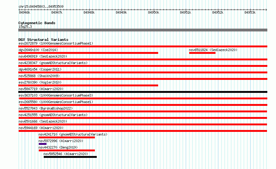Open nsv525868 (Shaikh2009) label

pos(39,76)
